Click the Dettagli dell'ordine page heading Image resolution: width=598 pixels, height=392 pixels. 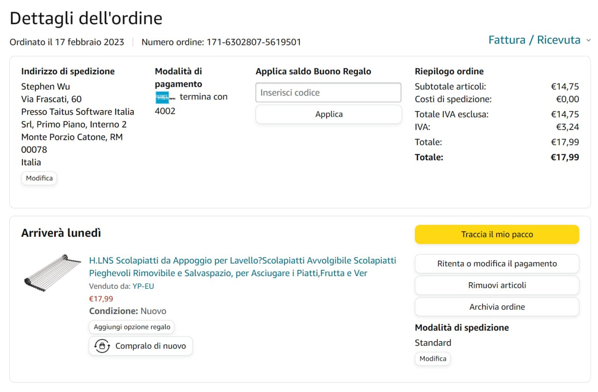(86, 18)
